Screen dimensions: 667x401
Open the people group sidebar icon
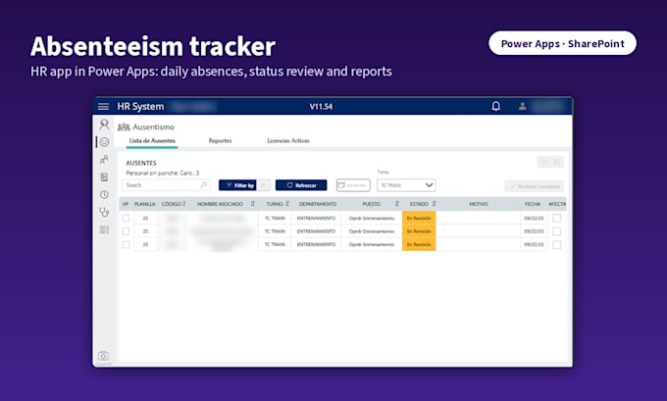point(104,160)
